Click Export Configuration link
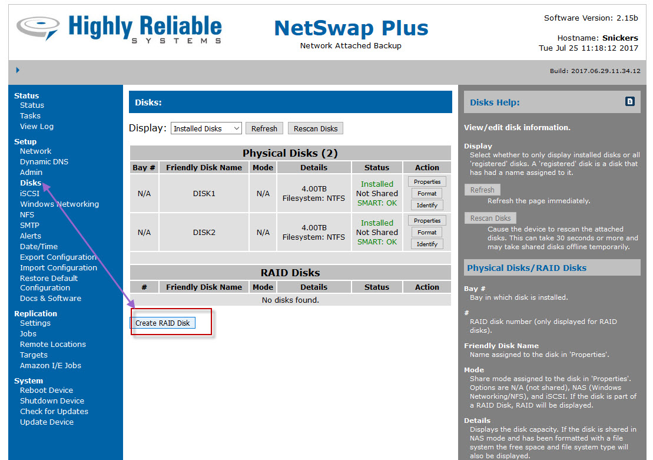The height and width of the screenshot is (460, 653). click(x=58, y=257)
